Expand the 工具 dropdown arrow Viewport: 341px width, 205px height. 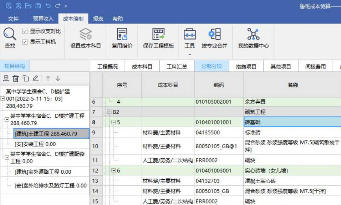coord(190,54)
